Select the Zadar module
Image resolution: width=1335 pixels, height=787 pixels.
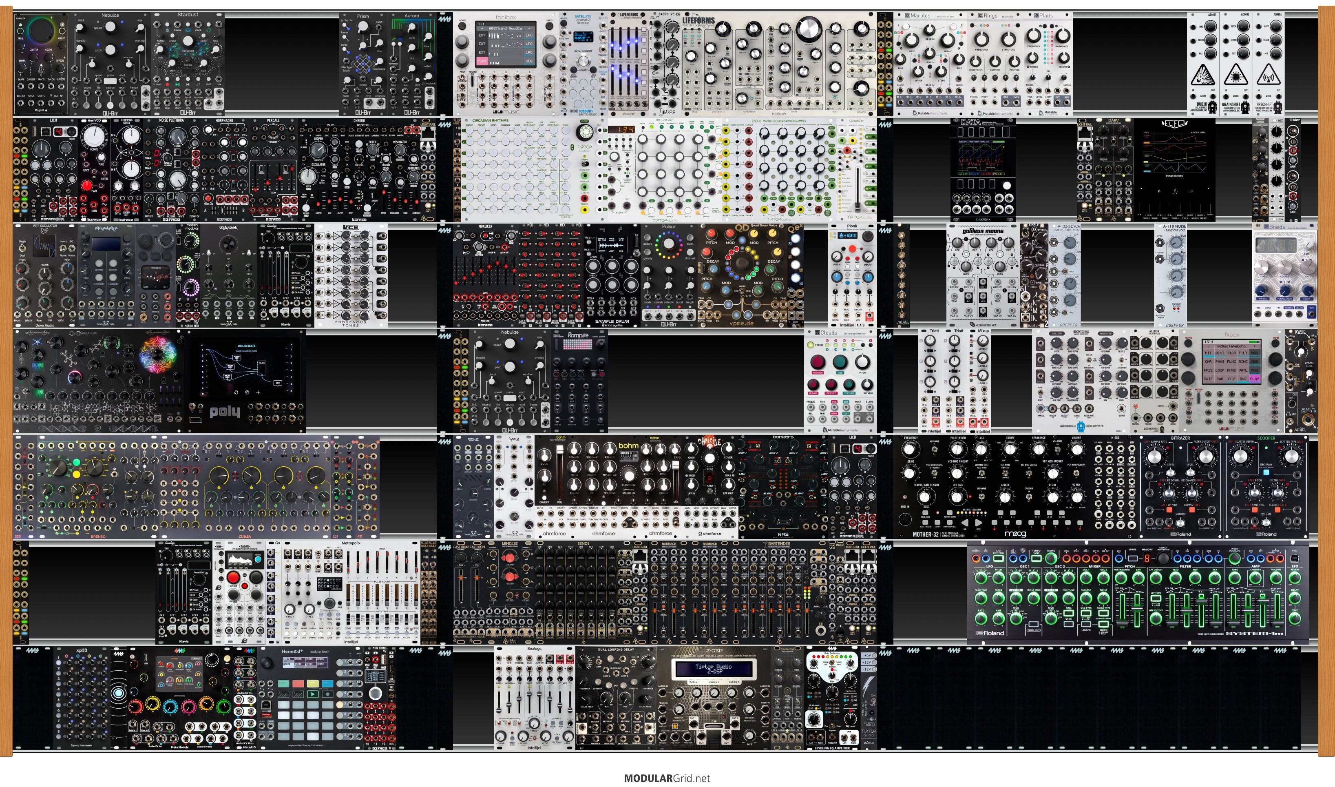245,592
